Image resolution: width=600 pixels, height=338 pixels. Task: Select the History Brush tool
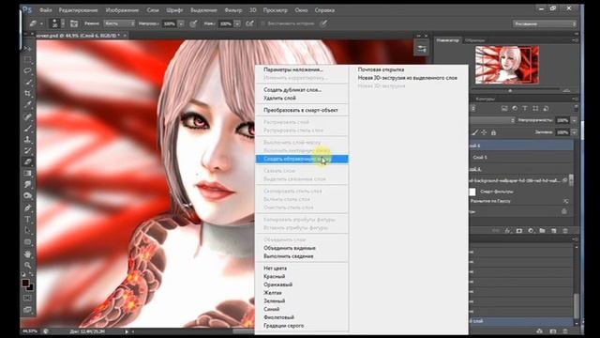point(27,150)
